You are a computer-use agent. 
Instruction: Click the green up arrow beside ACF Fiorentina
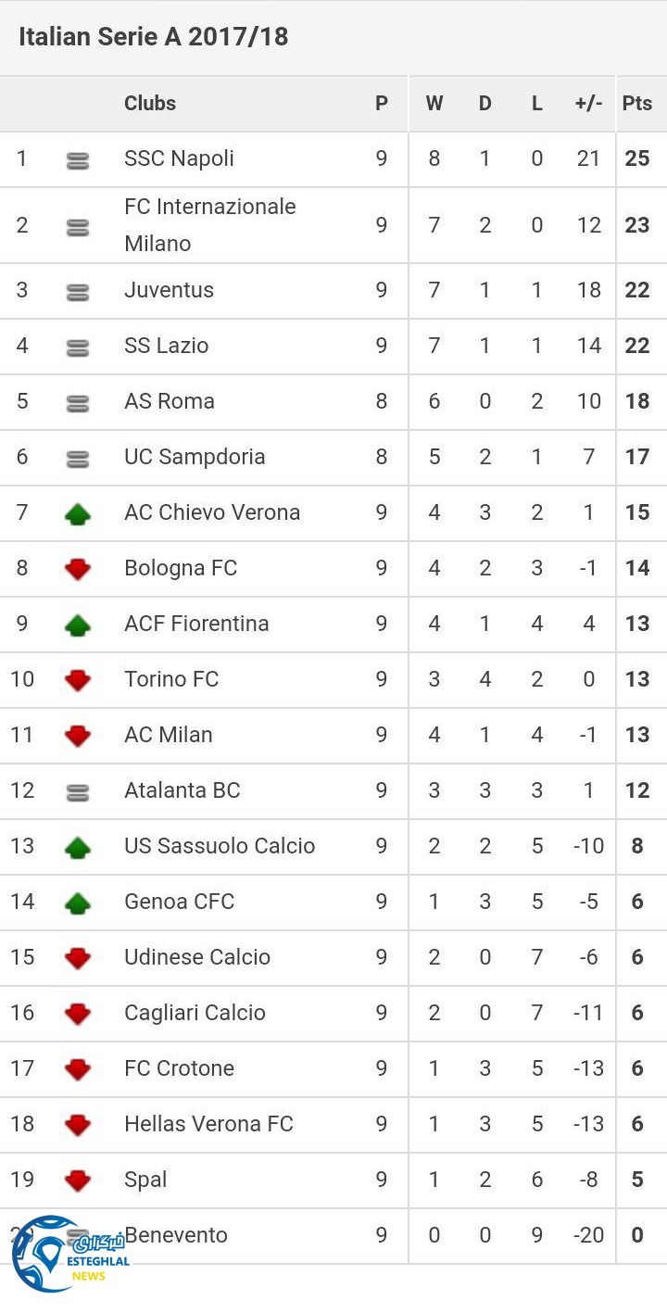click(x=78, y=625)
